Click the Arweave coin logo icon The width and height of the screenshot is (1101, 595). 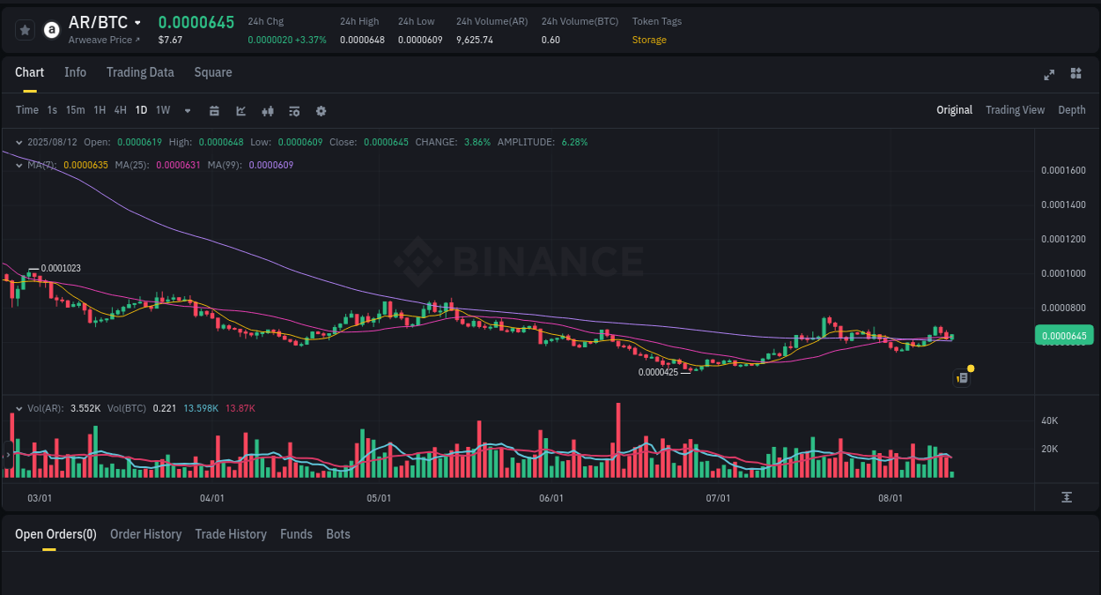tap(51, 29)
